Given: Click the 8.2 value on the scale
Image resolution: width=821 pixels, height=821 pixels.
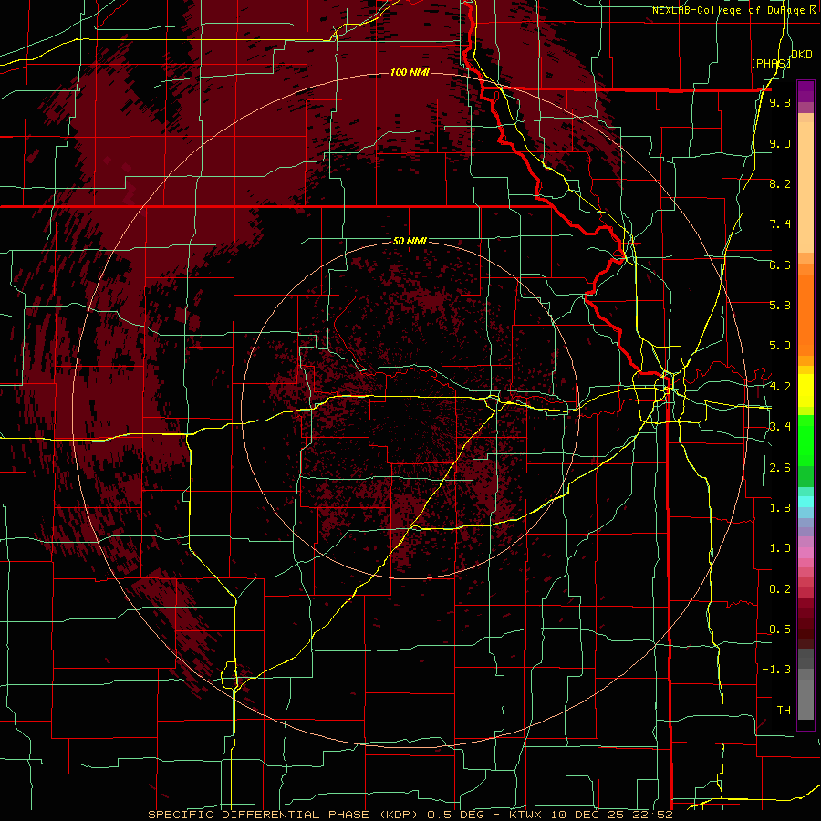Looking at the screenshot, I should coord(780,183).
